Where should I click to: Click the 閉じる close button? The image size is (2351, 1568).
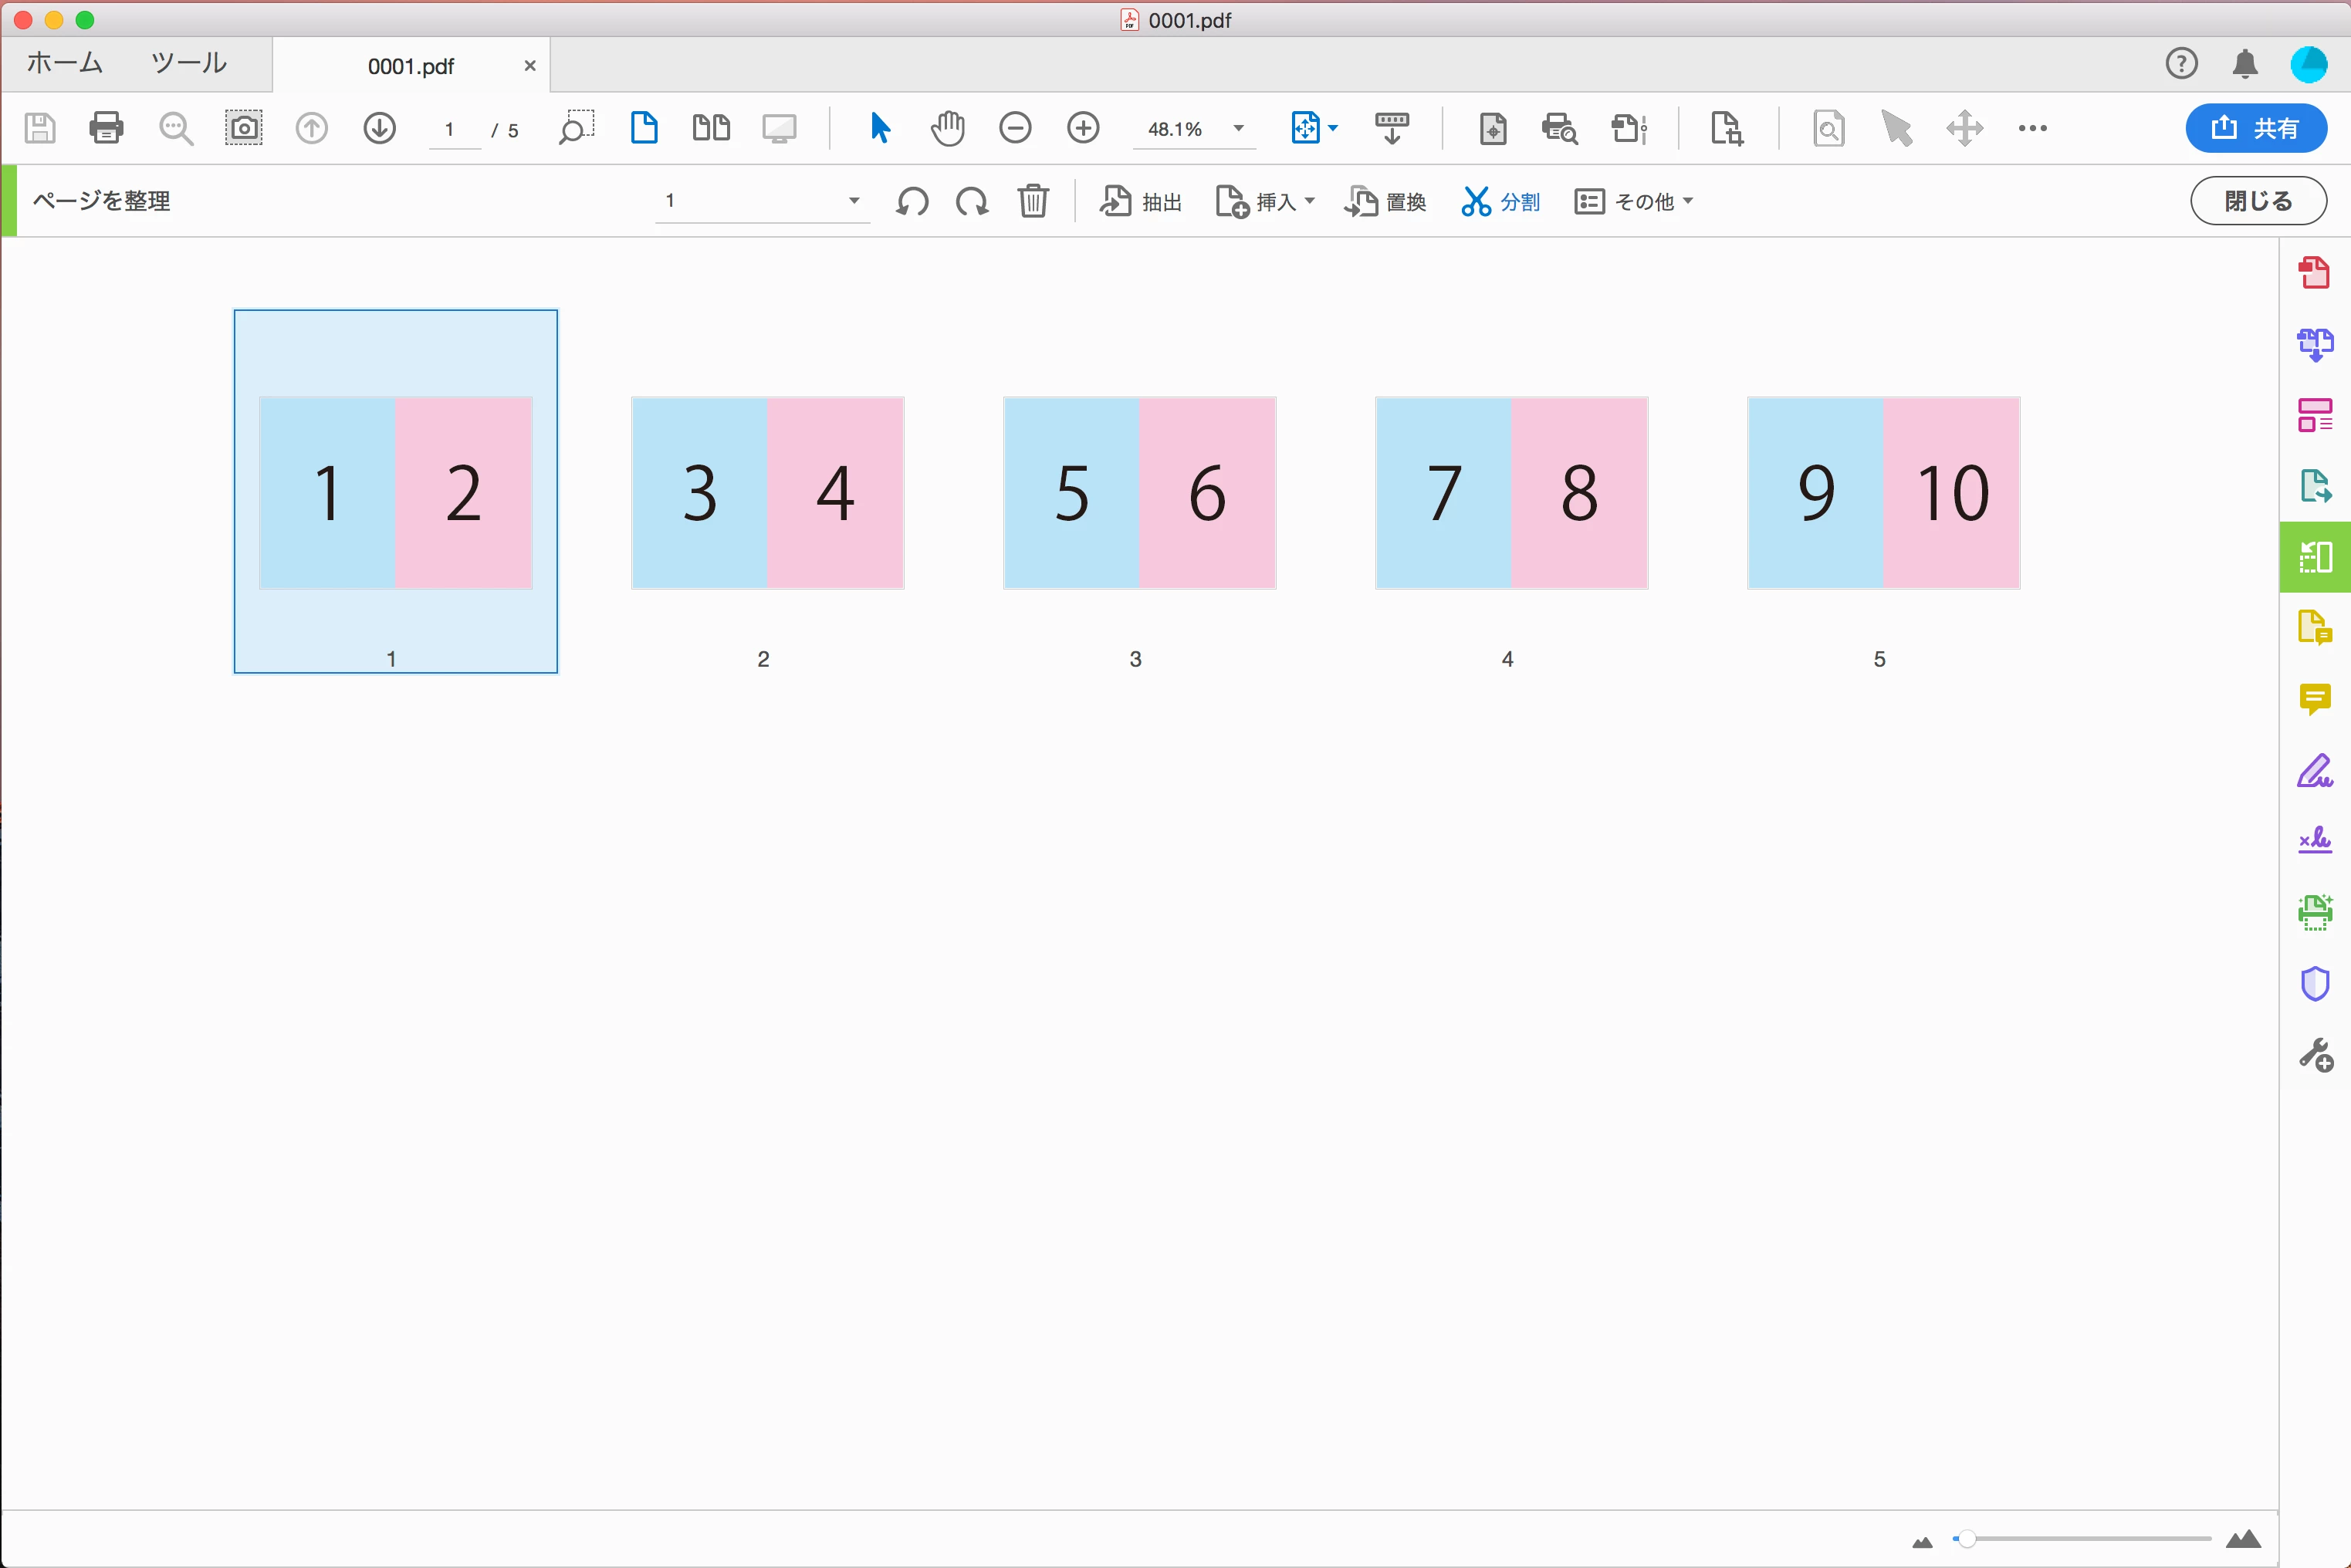2257,201
